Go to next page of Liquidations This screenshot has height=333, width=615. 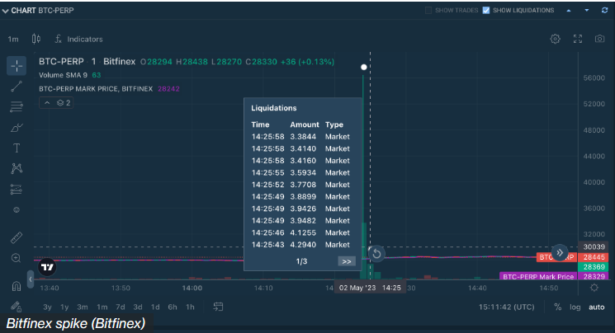click(x=347, y=261)
